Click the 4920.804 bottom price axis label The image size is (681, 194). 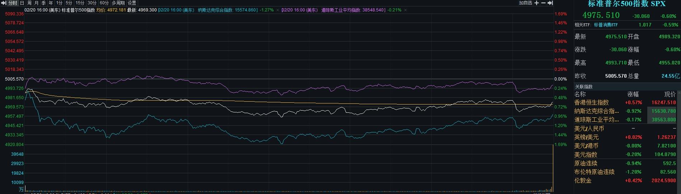[x=14, y=145]
